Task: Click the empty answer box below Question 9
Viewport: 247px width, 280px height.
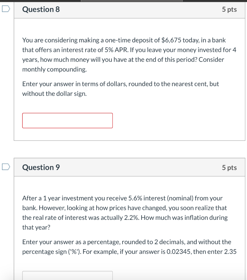Action: click(67, 276)
